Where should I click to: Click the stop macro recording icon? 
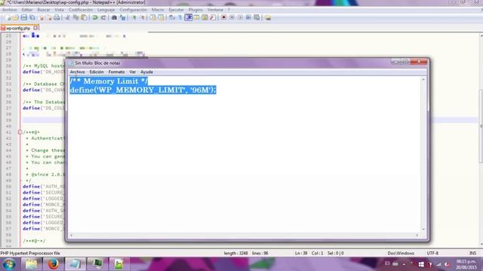[x=232, y=17]
